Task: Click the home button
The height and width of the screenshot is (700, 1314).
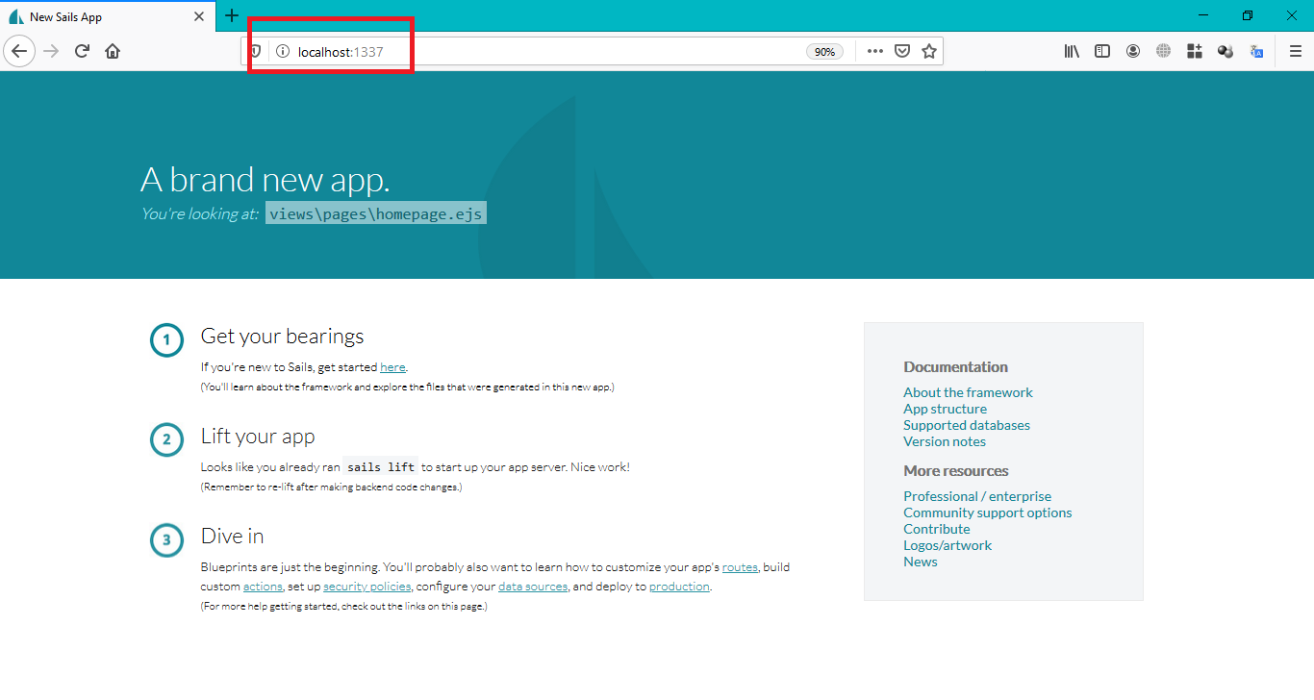Action: [113, 51]
